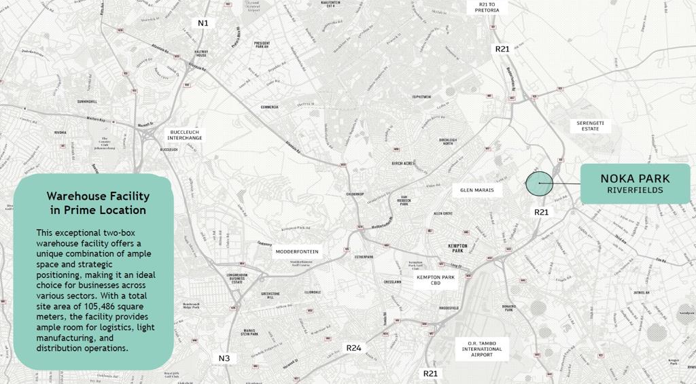The height and width of the screenshot is (384, 696).
Task: Click the Serengeti Estate label
Action: coord(591,126)
